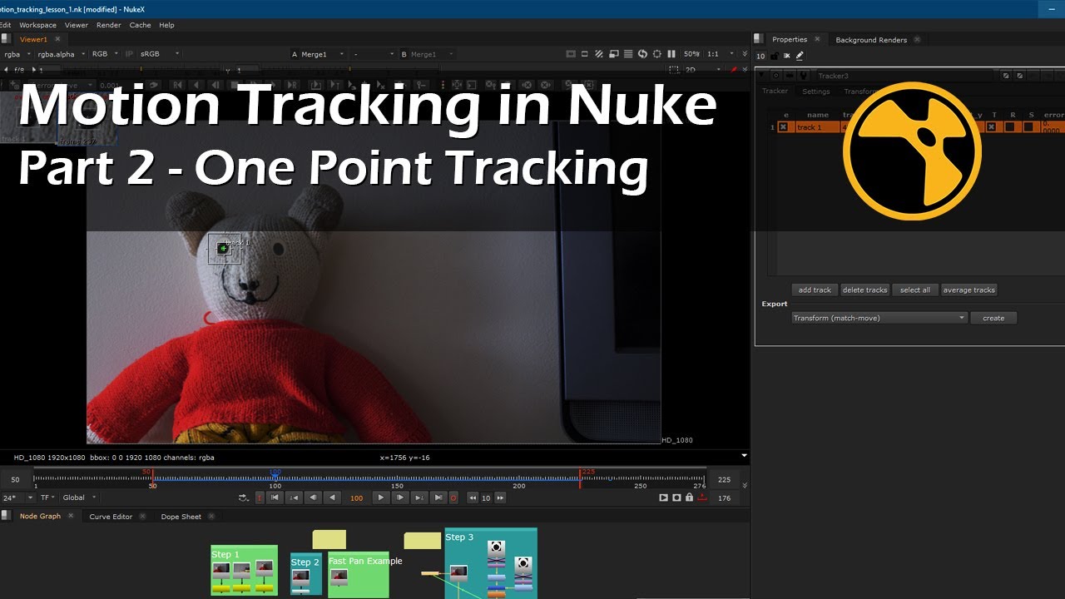Open the Viewer pane menu icon
Viewport: 1065px width, 599px height.
(x=5, y=38)
